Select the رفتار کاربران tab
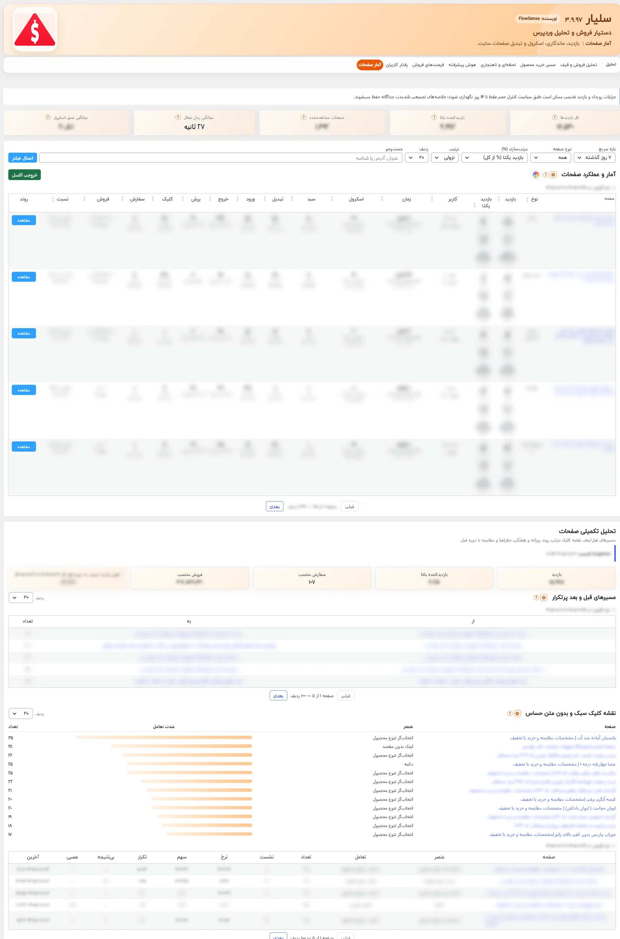The image size is (620, 939). (x=396, y=64)
